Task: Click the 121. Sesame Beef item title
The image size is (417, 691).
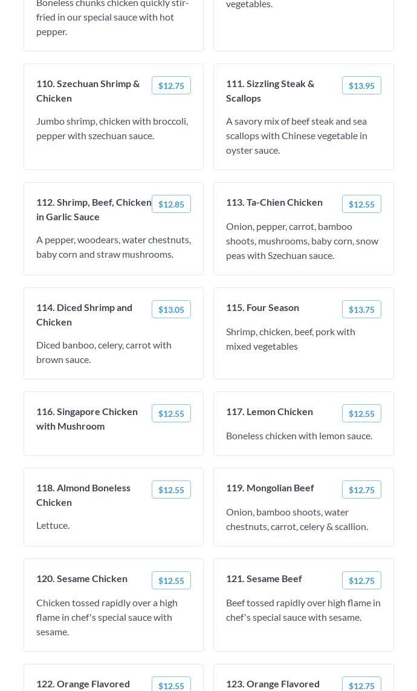Action: click(263, 578)
